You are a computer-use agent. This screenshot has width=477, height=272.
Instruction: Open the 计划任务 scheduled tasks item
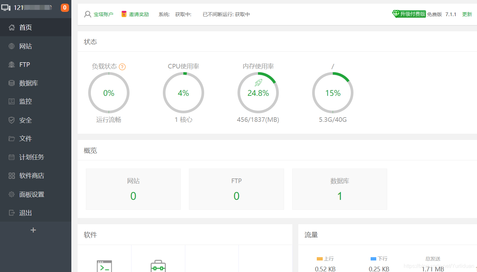pyautogui.click(x=36, y=157)
